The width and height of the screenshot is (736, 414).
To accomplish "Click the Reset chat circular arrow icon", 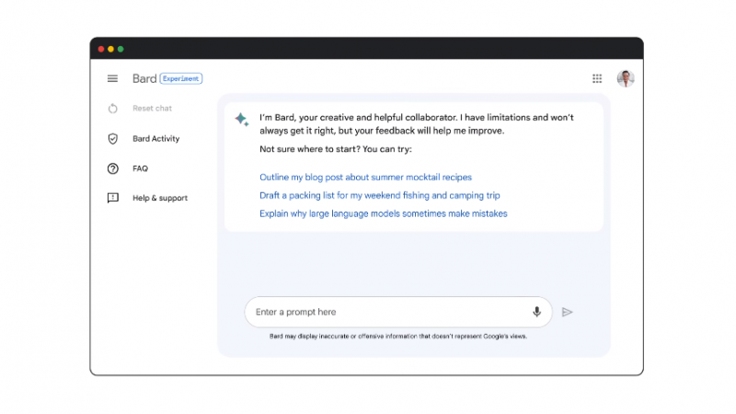I will 113,109.
